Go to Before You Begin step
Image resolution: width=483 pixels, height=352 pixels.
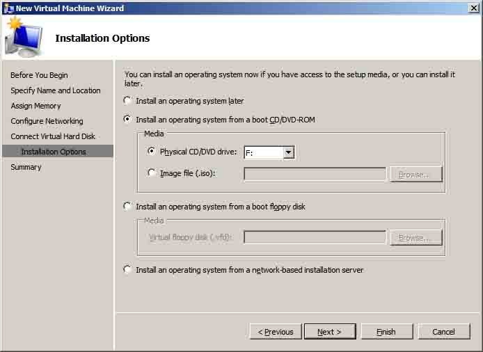[39, 75]
